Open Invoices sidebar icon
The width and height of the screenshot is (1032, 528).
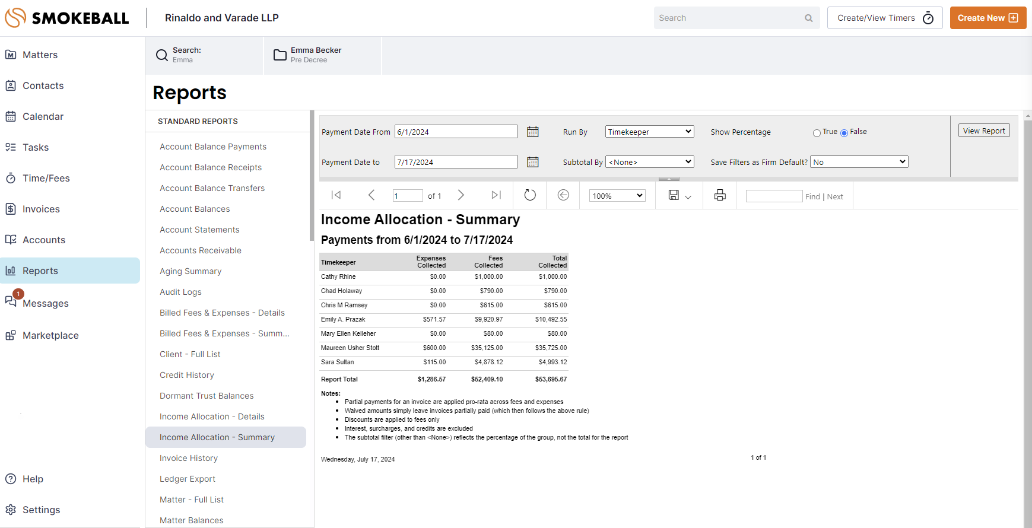click(x=11, y=209)
